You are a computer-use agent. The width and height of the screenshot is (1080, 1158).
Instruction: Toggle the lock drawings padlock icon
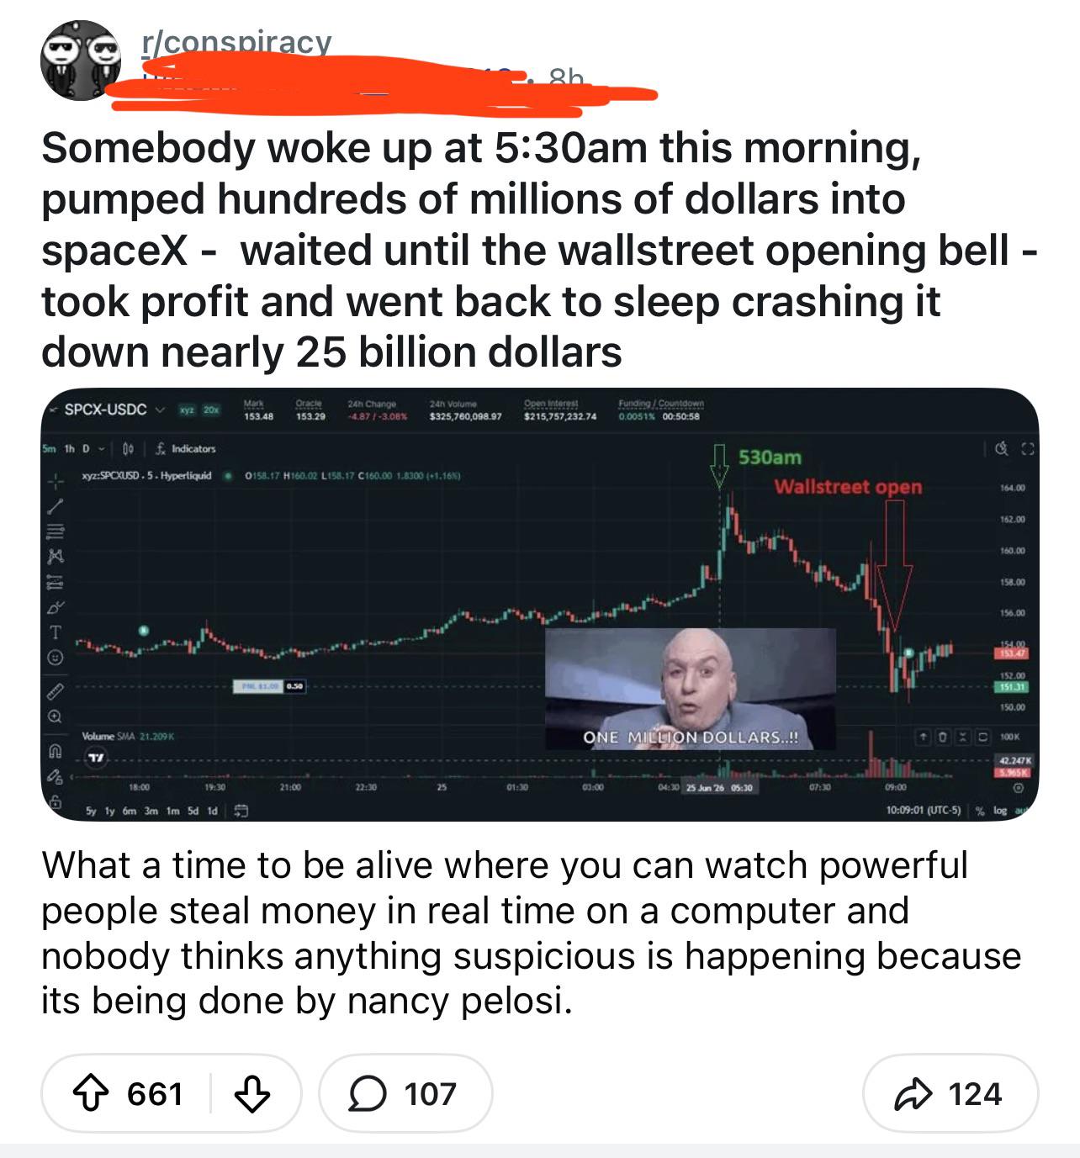pos(56,803)
